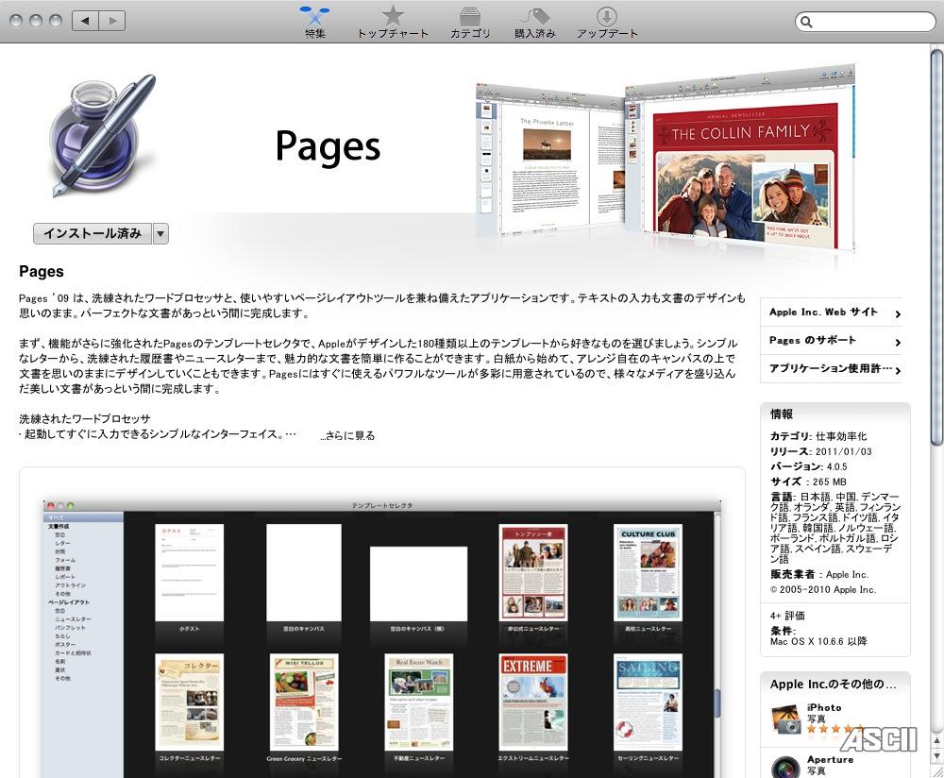Click the EXTREME newsletter template thumbnail

pyautogui.click(x=533, y=702)
